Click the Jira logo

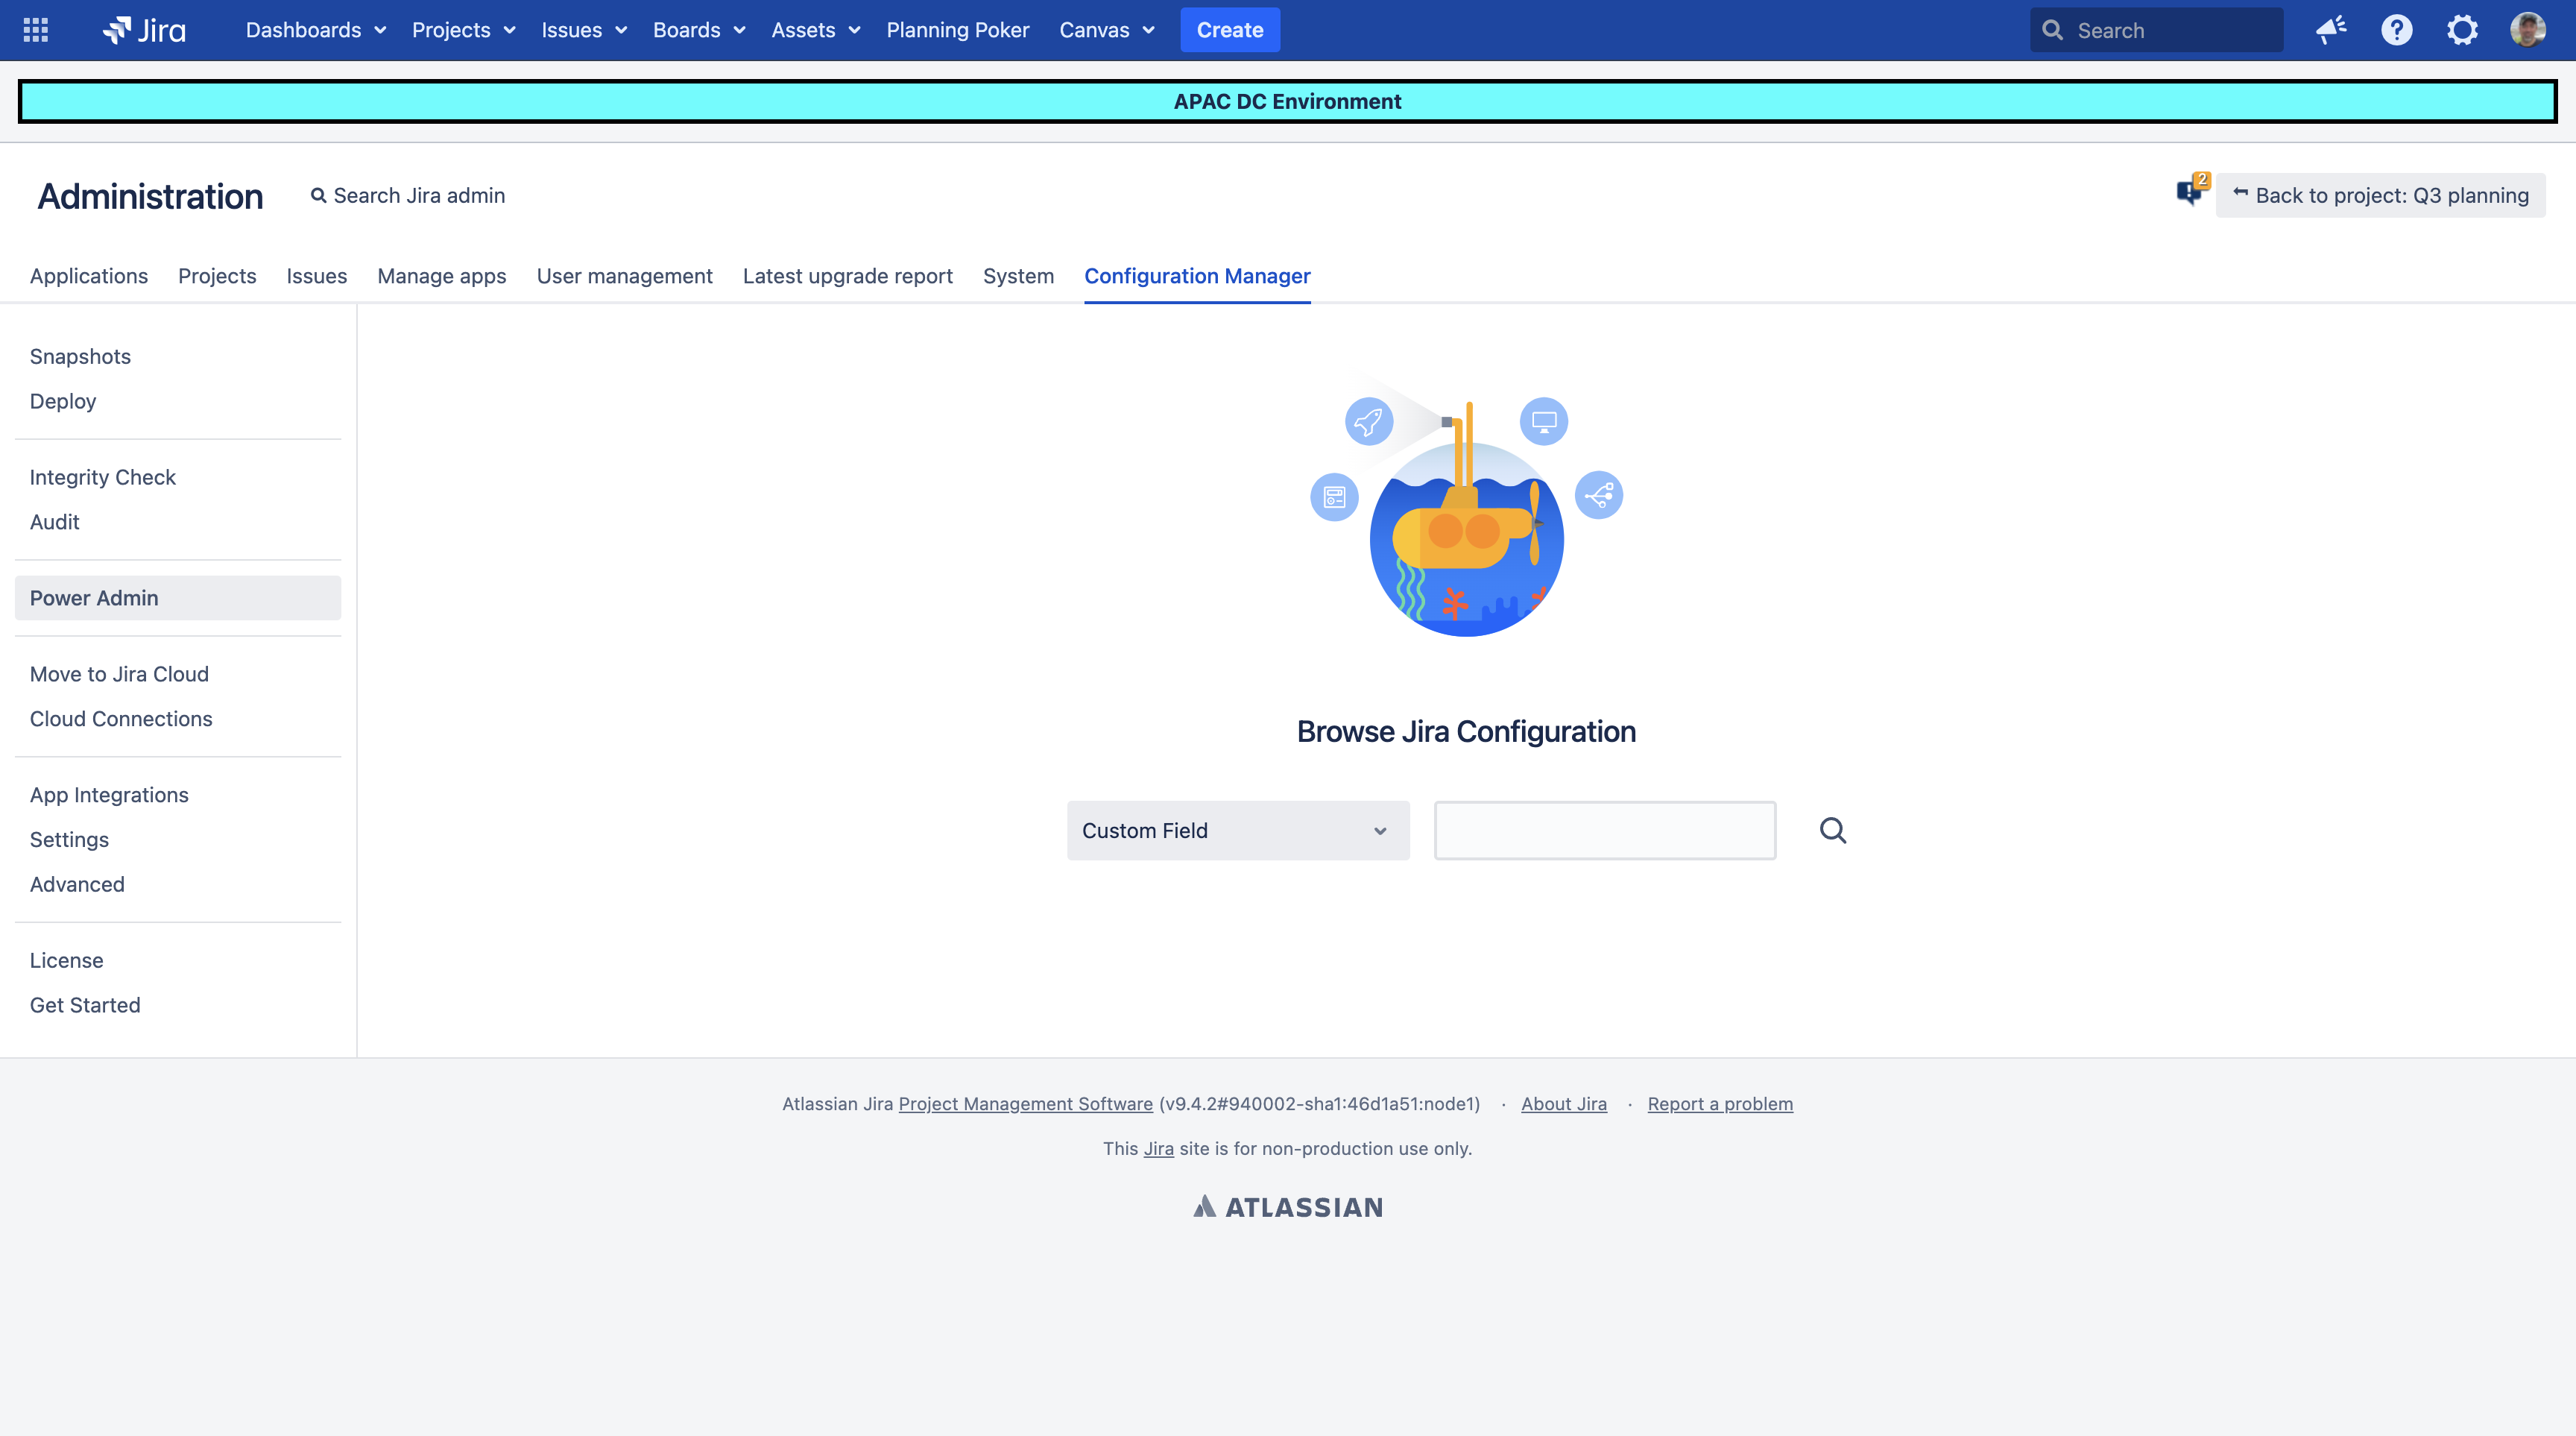(x=144, y=30)
